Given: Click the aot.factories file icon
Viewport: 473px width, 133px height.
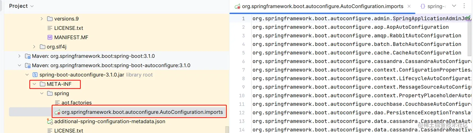Looking at the screenshot, I should 57,103.
